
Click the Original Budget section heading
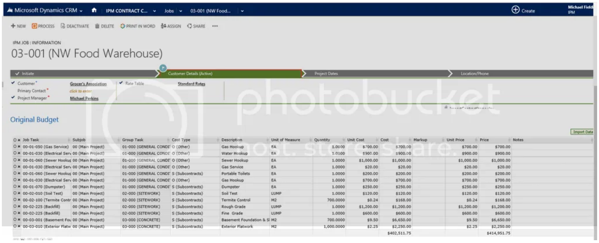(x=34, y=120)
